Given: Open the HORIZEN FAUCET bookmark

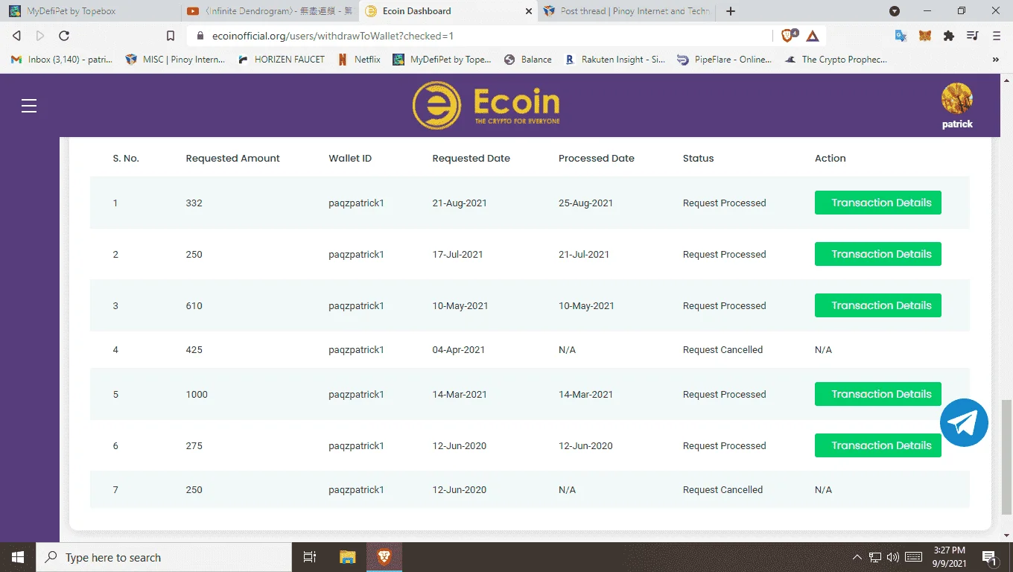Looking at the screenshot, I should pyautogui.click(x=282, y=60).
